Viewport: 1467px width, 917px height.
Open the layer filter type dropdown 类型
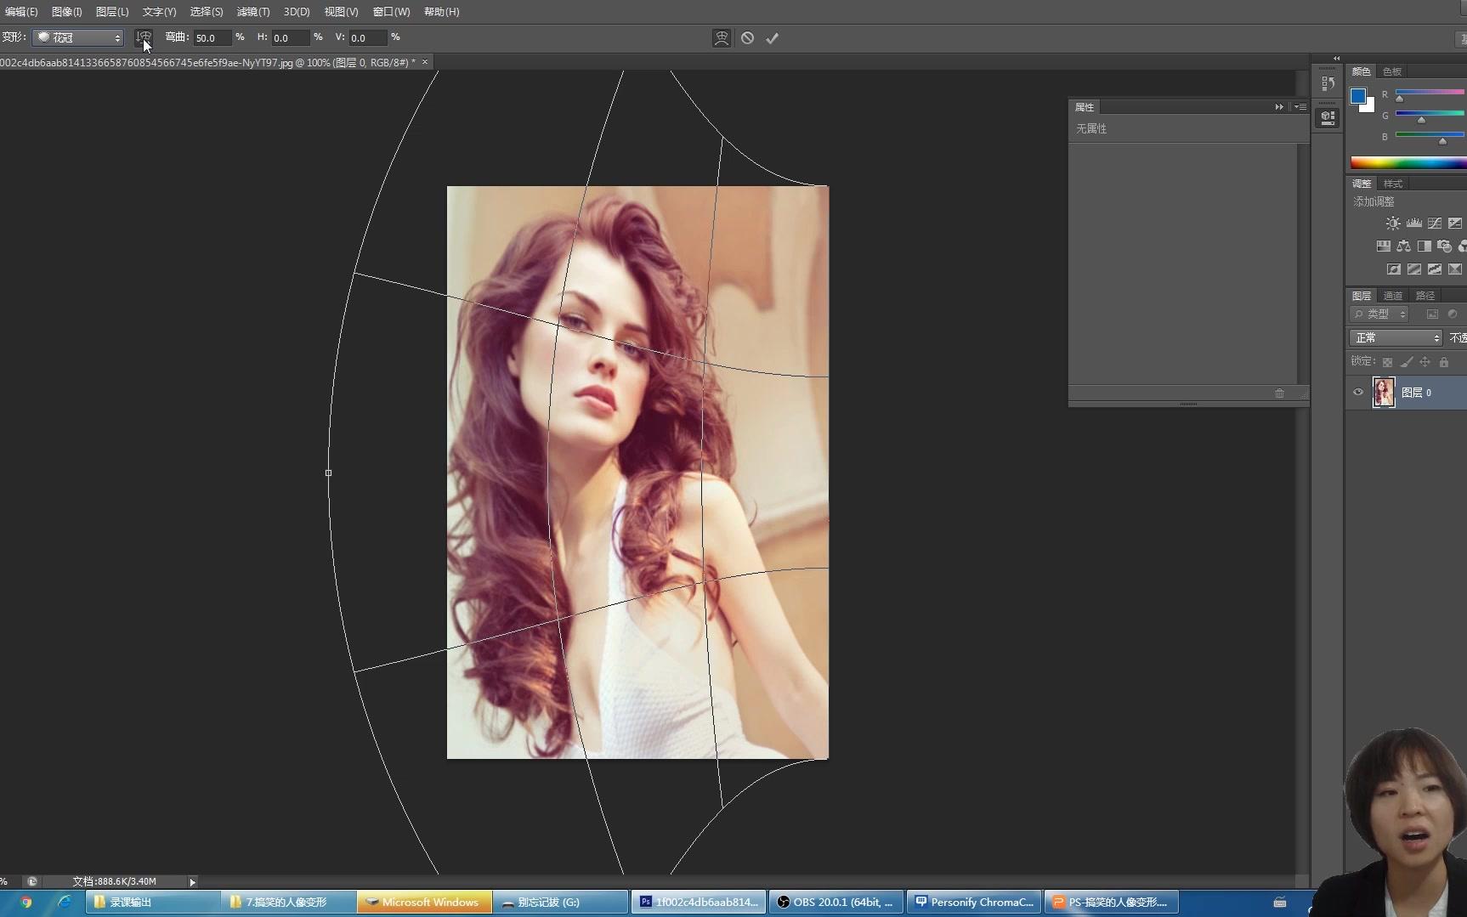(1379, 314)
